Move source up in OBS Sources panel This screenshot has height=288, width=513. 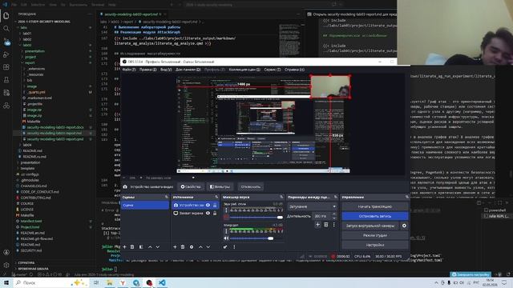[200, 247]
